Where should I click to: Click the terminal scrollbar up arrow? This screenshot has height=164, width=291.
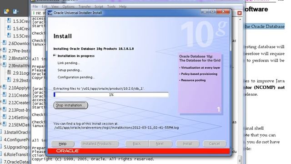240,19
